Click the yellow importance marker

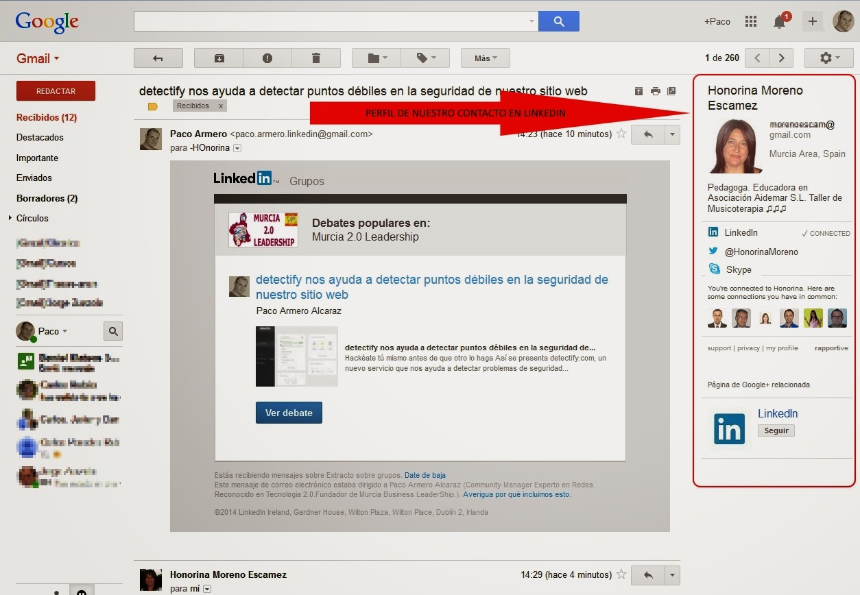(152, 106)
